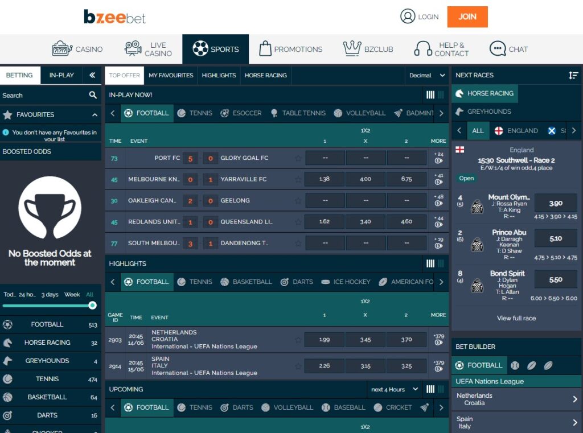The height and width of the screenshot is (433, 583).
Task: Open the Decimal odds format dropdown
Action: 427,76
